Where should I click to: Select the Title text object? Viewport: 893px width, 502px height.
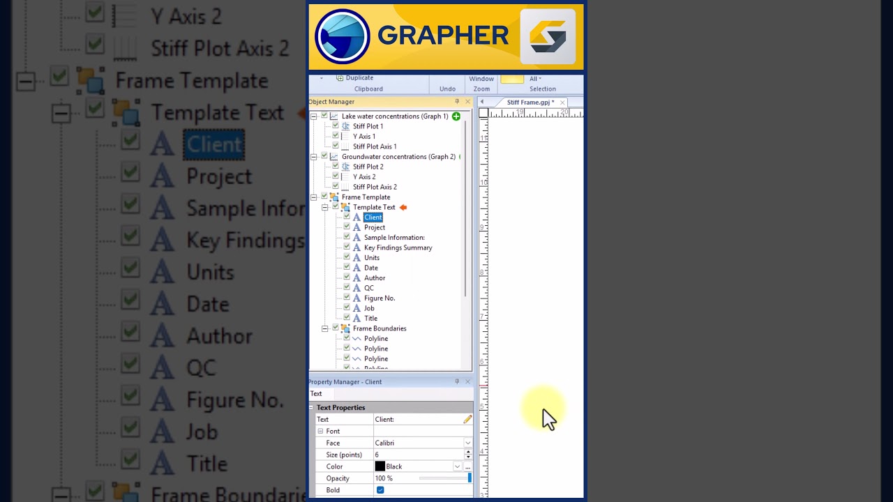(370, 319)
